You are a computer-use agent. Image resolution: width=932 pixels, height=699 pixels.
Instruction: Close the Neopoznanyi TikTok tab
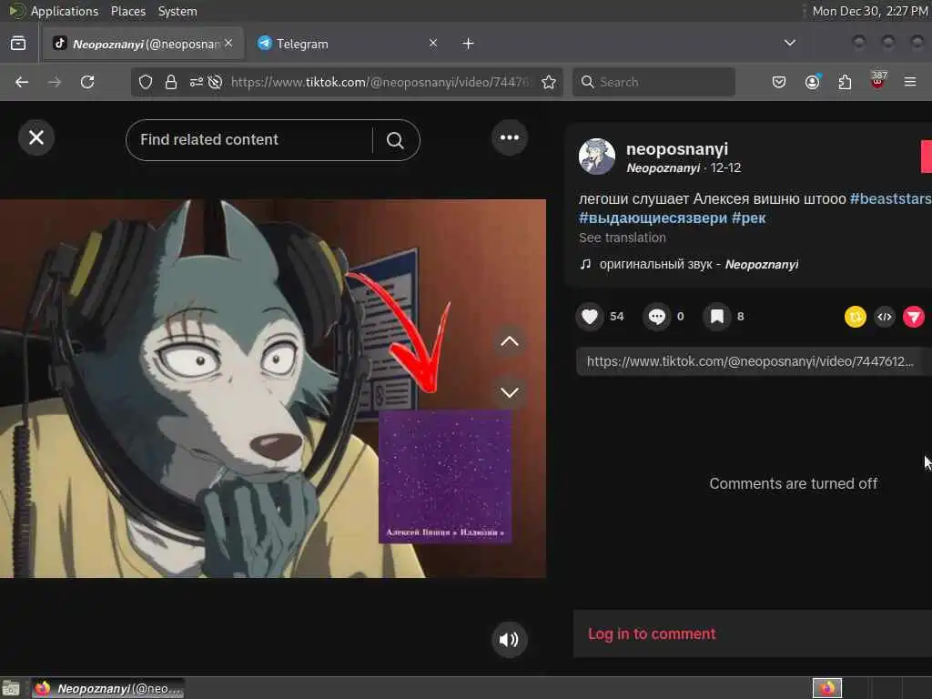[x=228, y=44]
